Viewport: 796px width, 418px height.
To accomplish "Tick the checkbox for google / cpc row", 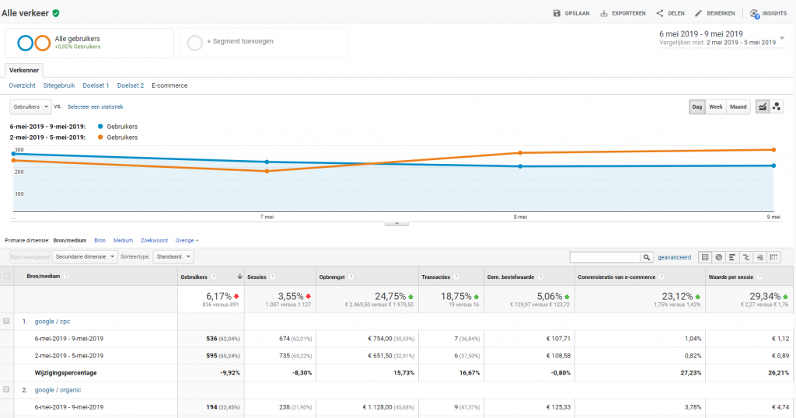I will (6, 321).
